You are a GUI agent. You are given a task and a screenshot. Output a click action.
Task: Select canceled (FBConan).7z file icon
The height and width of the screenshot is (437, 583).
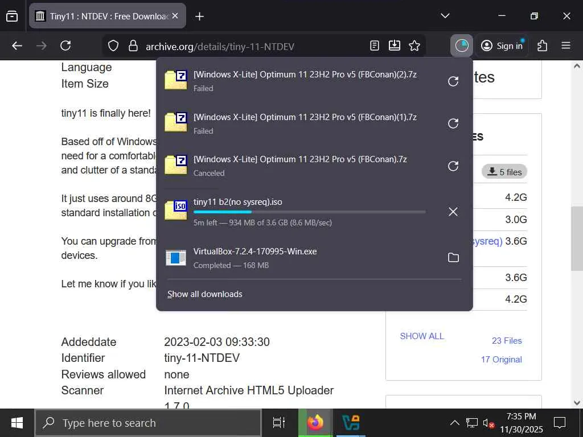point(176,164)
